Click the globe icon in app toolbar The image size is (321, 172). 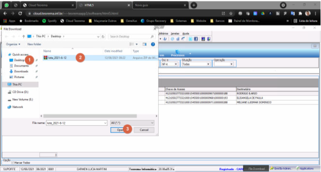click(172, 39)
